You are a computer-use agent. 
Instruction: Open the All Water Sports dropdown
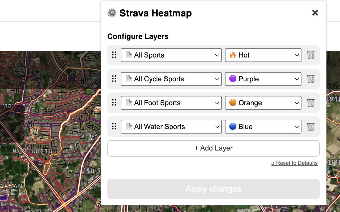171,127
